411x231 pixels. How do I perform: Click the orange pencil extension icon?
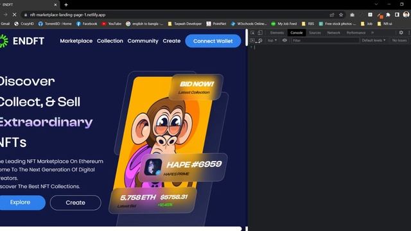pyautogui.click(x=380, y=15)
